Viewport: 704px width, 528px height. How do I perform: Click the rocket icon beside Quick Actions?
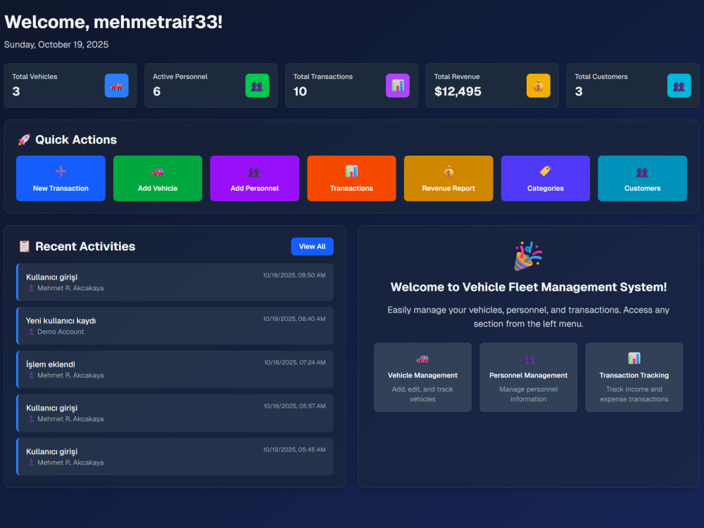[x=24, y=139]
